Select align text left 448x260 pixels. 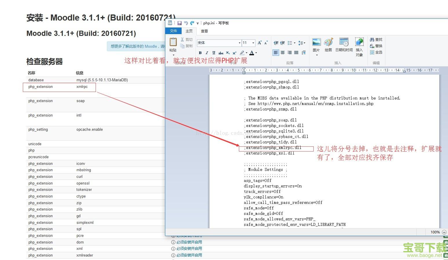276,52
